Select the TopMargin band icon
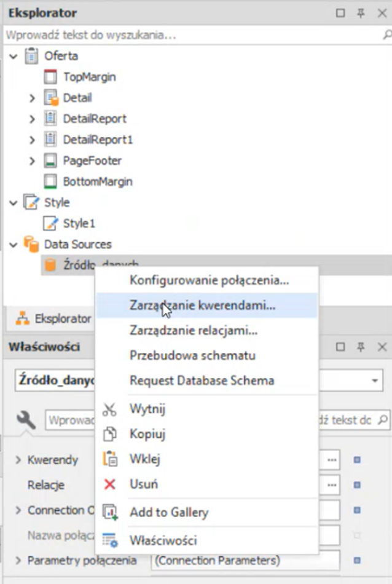Viewport: 392px width, 584px height. (x=51, y=77)
